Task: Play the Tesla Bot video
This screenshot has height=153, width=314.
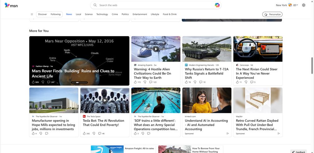Action: click(x=105, y=100)
